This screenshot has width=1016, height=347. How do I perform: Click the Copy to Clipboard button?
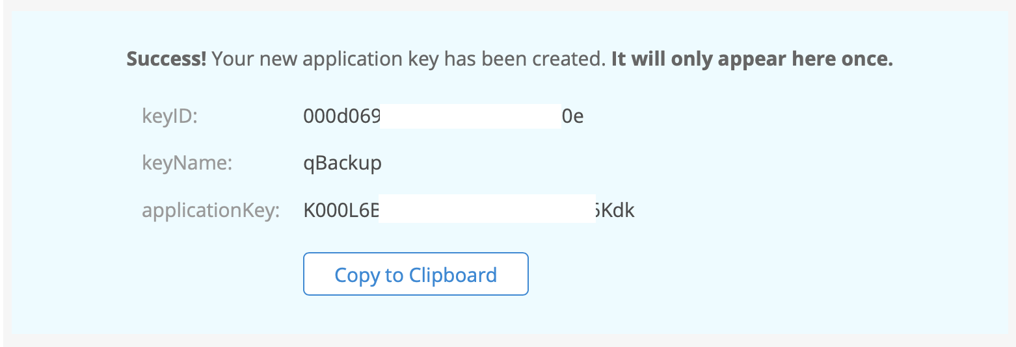pyautogui.click(x=416, y=274)
